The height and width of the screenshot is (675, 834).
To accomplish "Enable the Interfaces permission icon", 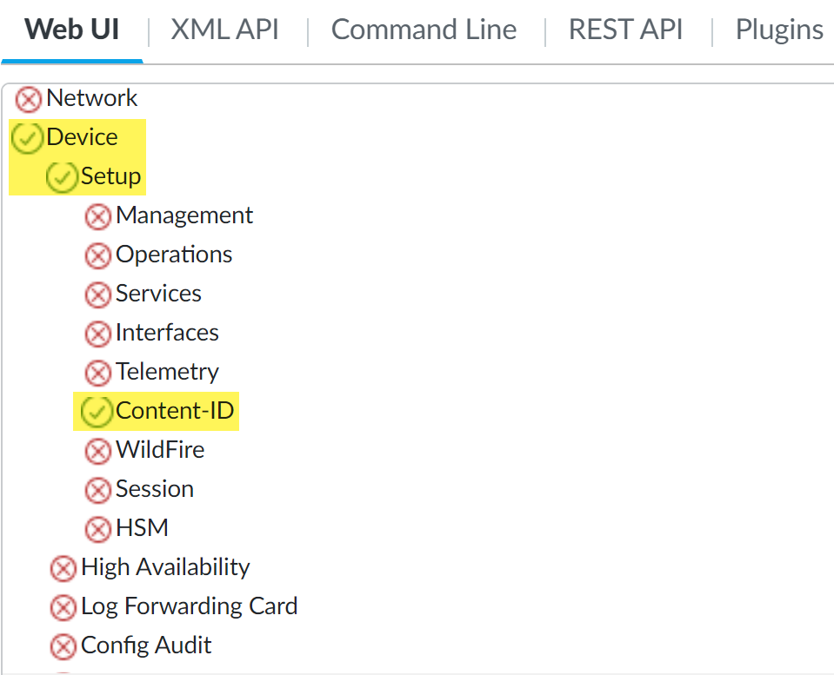I will pos(97,334).
